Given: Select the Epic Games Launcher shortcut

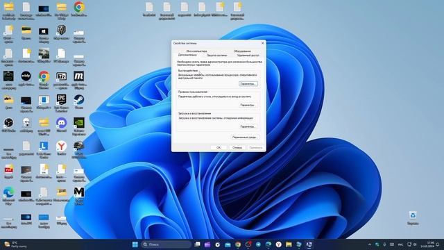Looking at the screenshot, I should (62, 103).
